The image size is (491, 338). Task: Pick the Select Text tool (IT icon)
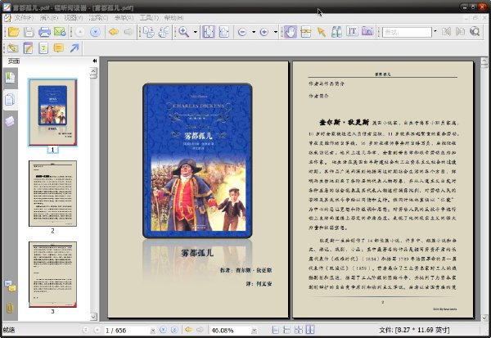352,32
